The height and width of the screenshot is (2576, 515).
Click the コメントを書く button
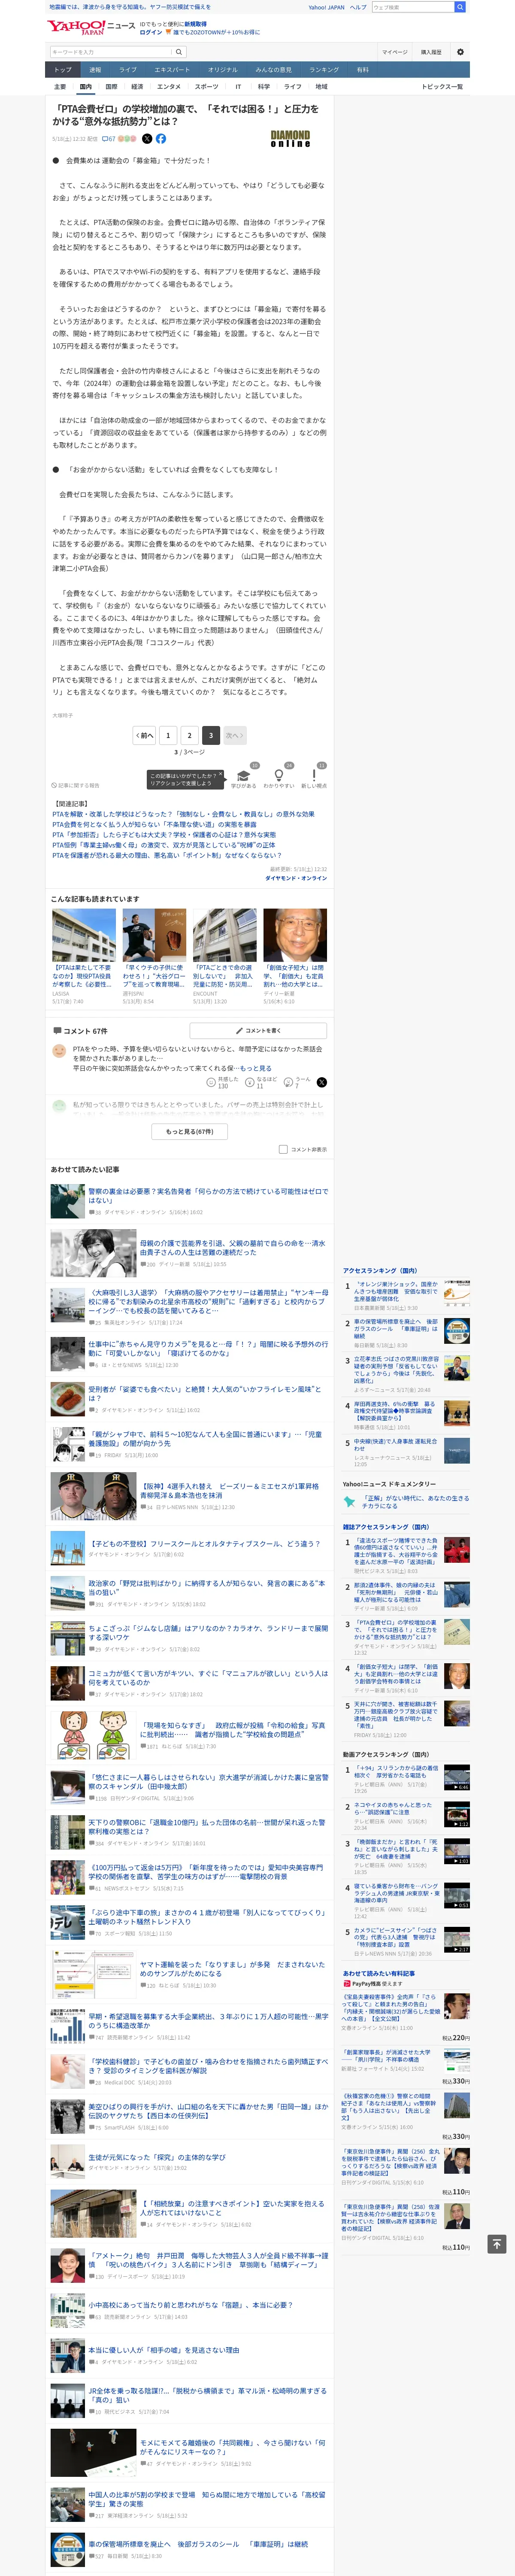coord(258,1030)
